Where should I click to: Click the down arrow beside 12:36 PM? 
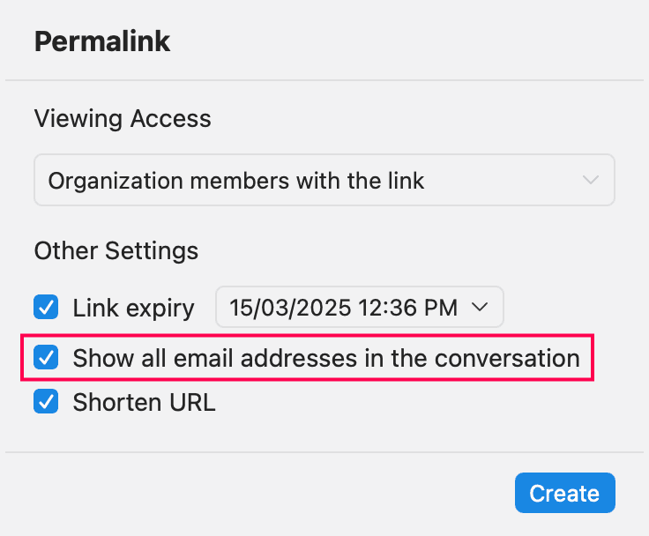click(x=481, y=308)
